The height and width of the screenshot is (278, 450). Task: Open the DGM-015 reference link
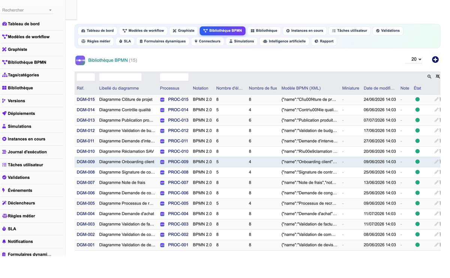coord(86,100)
